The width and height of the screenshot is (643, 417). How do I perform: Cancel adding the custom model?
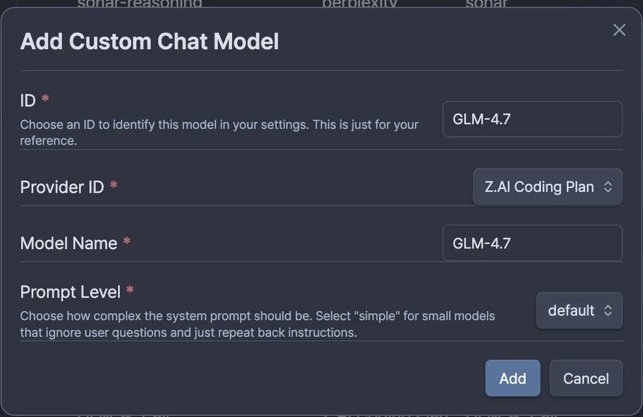586,378
